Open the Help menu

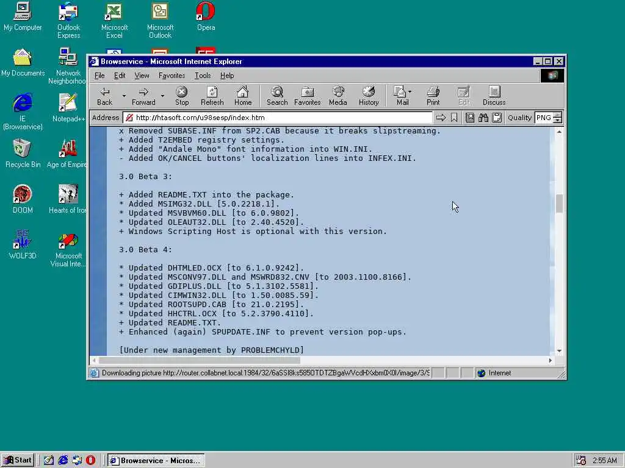tap(227, 76)
